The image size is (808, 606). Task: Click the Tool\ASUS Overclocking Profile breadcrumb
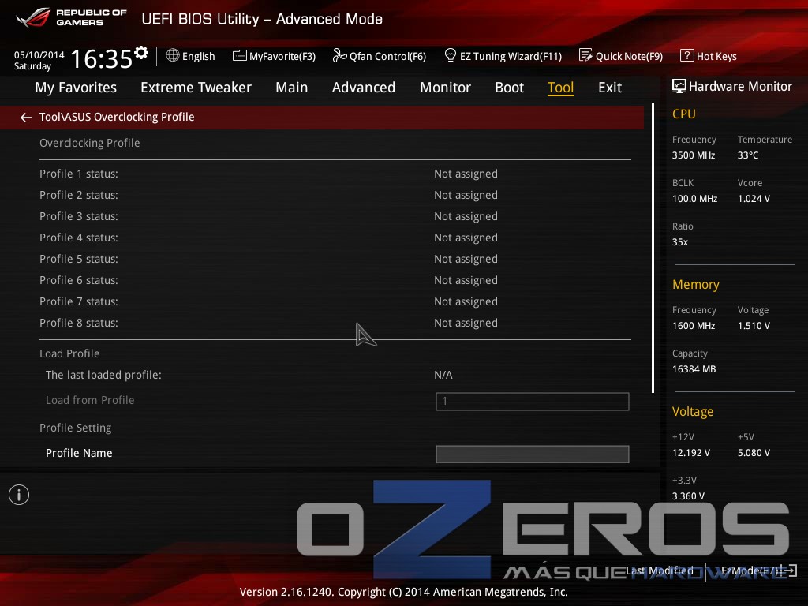117,117
